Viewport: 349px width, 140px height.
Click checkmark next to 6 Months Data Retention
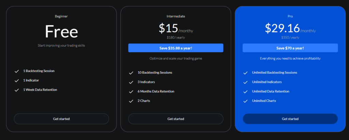coord(131,92)
